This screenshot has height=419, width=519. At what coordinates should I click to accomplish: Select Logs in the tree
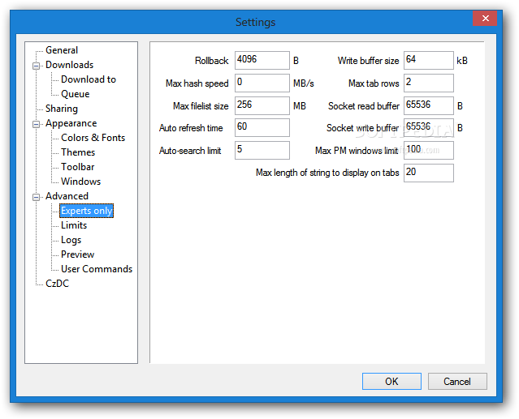71,240
